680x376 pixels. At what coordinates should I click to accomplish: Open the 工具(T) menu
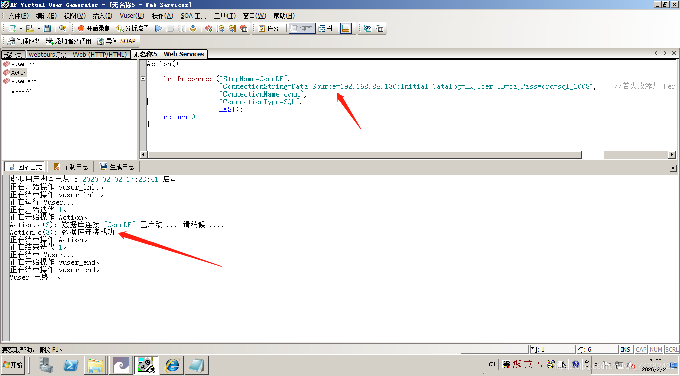point(224,16)
